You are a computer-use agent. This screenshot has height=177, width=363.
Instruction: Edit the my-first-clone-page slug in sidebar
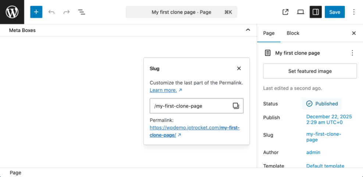pos(324,137)
